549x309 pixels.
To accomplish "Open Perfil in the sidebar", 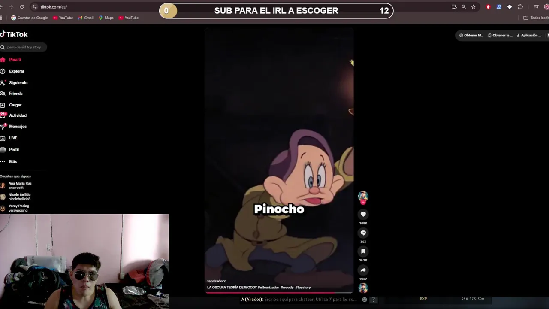I will [x=10, y=150].
